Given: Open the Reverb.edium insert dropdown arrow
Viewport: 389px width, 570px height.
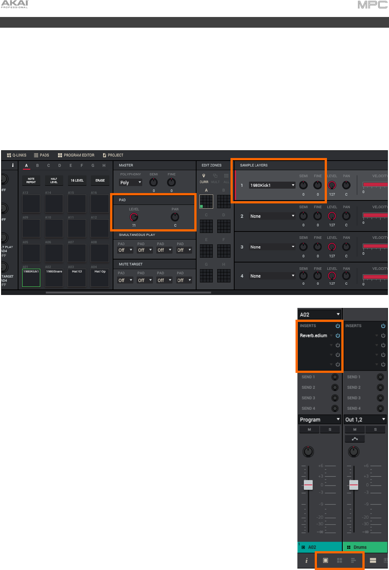Looking at the screenshot, I should point(331,336).
